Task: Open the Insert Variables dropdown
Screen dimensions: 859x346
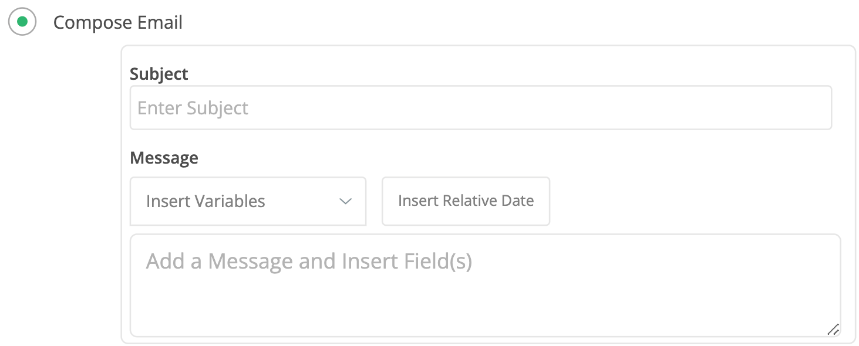Action: tap(248, 201)
